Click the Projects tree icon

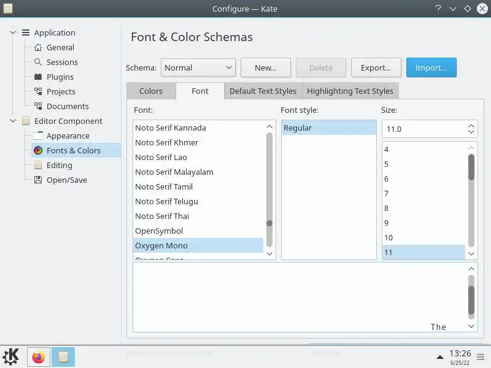[x=38, y=91]
